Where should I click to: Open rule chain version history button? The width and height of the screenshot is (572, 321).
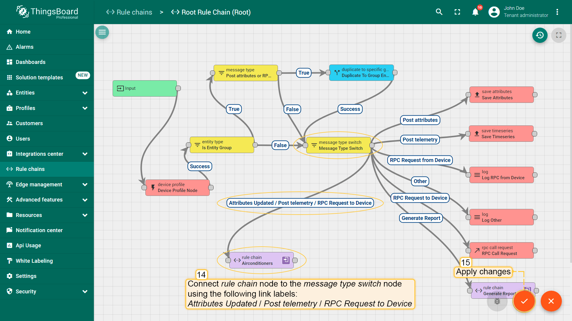coord(540,35)
